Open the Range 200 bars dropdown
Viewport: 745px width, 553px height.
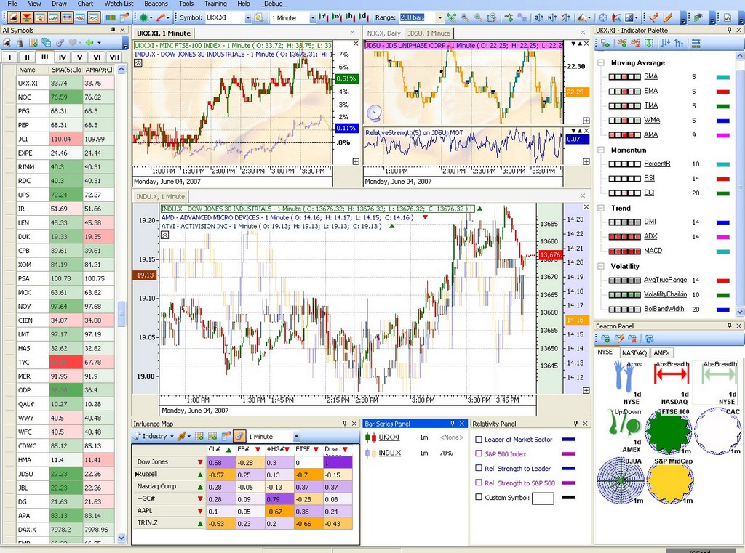[x=439, y=18]
